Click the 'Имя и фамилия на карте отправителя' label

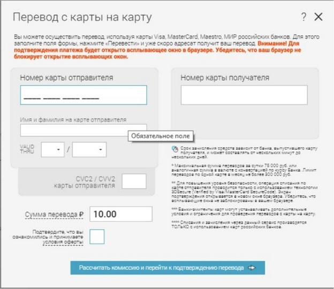[x=73, y=120]
